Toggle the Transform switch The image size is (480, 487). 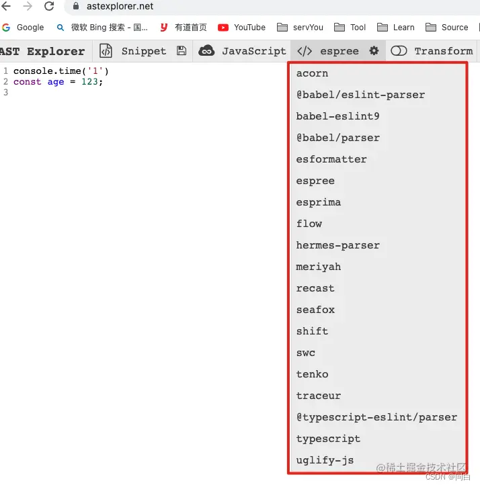click(x=399, y=50)
